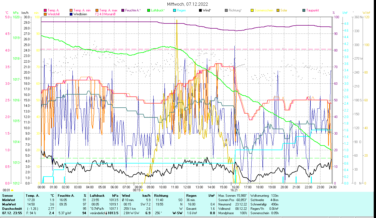Screen dimensions: 376x218
Task: Select the 16:21 sunset marker
Action: click(x=234, y=190)
